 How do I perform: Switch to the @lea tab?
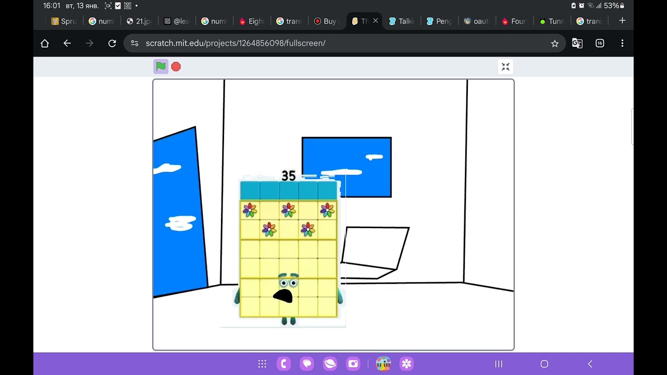point(177,21)
